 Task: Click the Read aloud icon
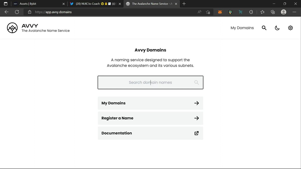pos(199,12)
